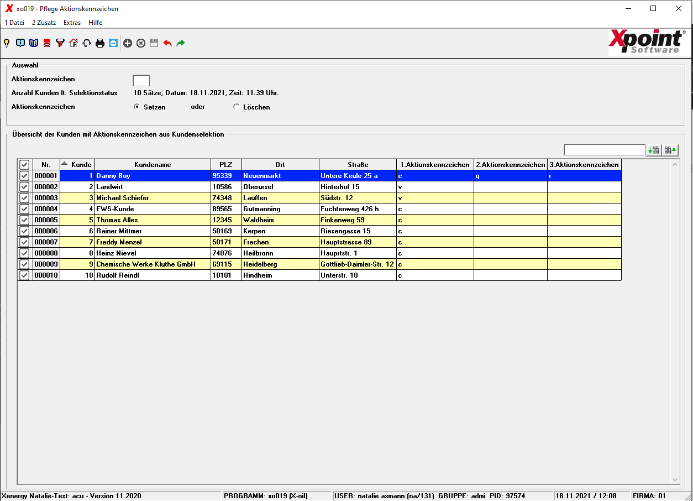Click the red funnel filter icon
The image size is (693, 501).
pos(60,43)
